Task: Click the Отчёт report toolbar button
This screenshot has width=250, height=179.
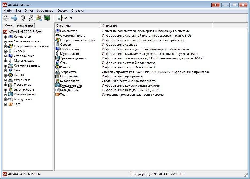Action: tap(65, 18)
